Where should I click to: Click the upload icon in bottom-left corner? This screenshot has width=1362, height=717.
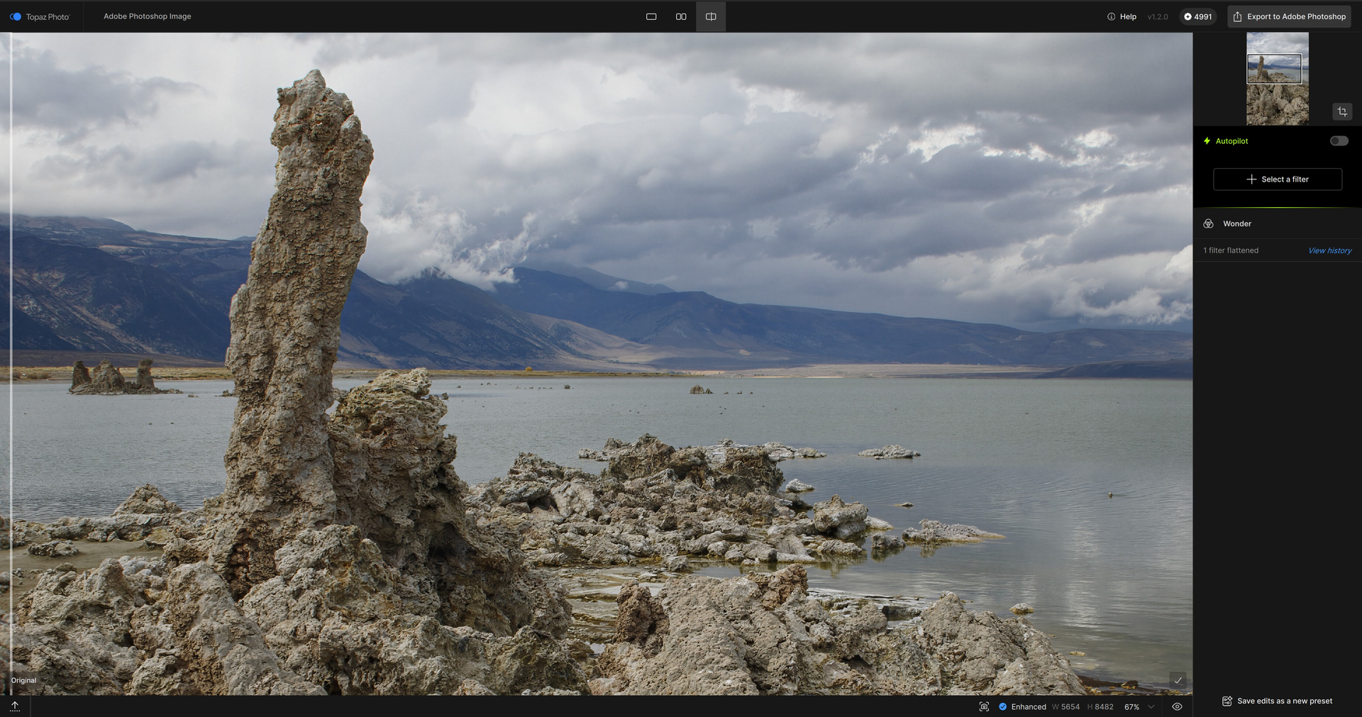point(15,706)
